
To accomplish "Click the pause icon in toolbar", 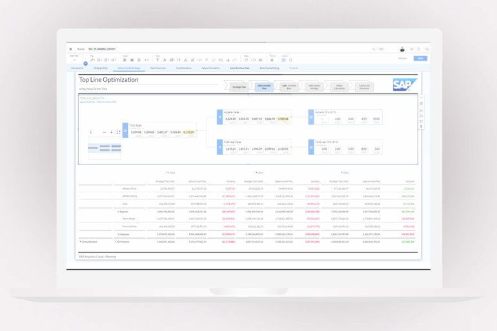I will point(272,60).
